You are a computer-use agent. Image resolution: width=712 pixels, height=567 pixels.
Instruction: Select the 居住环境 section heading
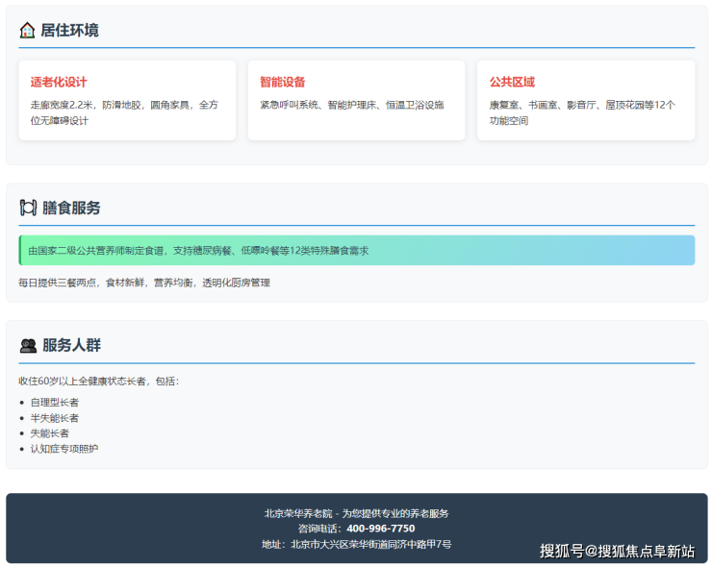click(69, 30)
